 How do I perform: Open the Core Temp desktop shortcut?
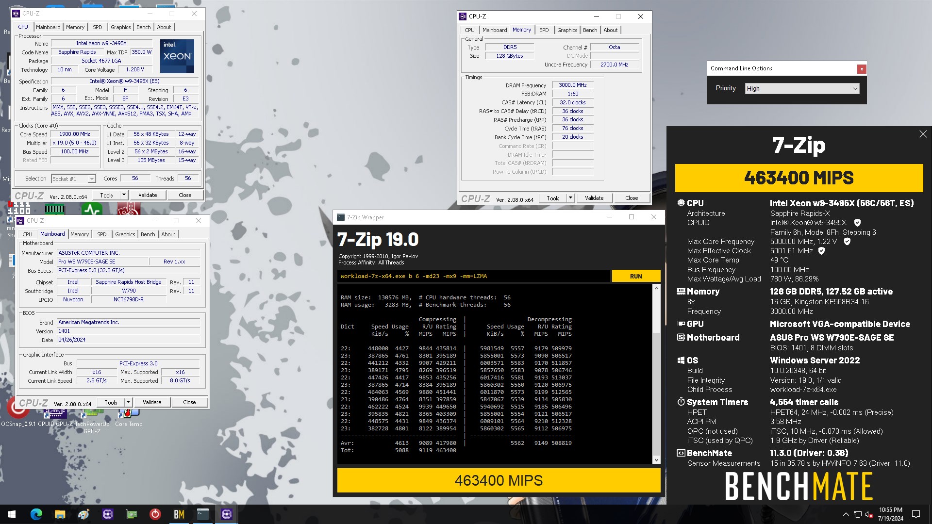pos(129,417)
